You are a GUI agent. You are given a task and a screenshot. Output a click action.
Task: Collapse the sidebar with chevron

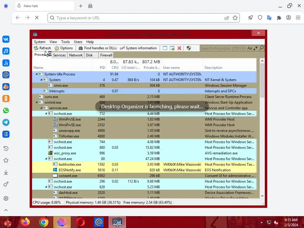point(6,210)
